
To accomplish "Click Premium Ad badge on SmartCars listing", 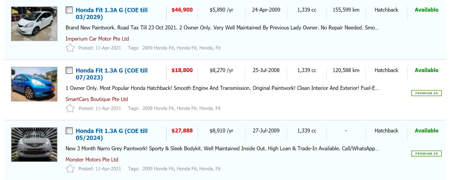I will (x=426, y=93).
